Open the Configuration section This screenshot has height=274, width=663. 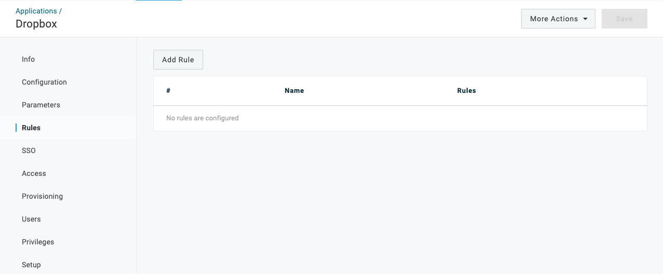[44, 82]
